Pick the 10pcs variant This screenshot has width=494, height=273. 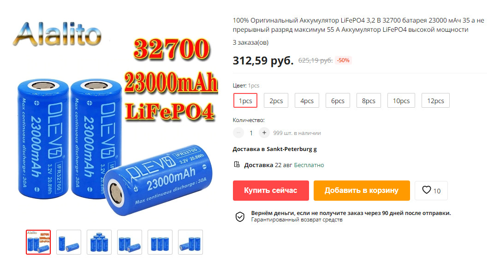coord(401,101)
